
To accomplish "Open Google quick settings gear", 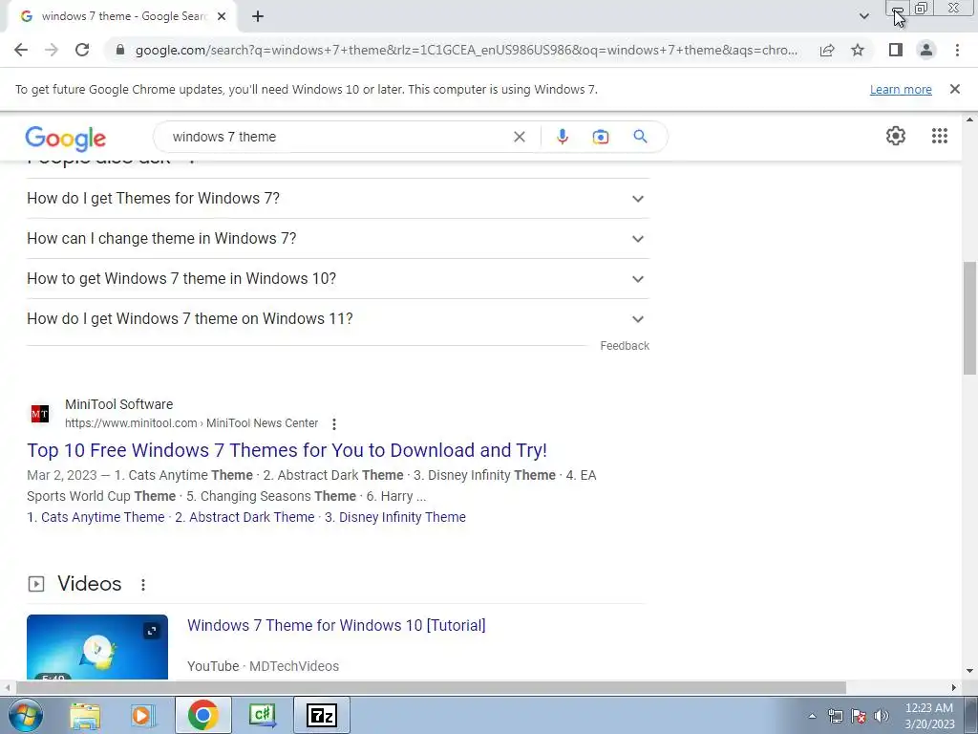I will pyautogui.click(x=896, y=136).
